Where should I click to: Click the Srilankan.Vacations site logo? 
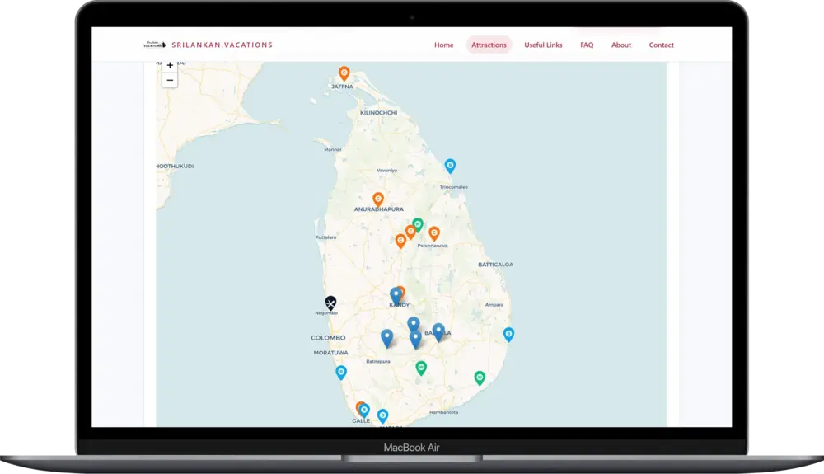(208, 45)
